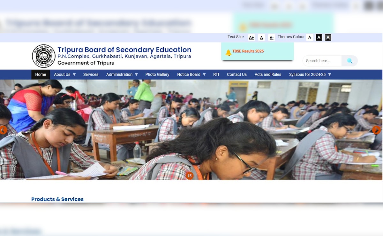Switch to the black theme colour
The image size is (383, 236).
(319, 37)
